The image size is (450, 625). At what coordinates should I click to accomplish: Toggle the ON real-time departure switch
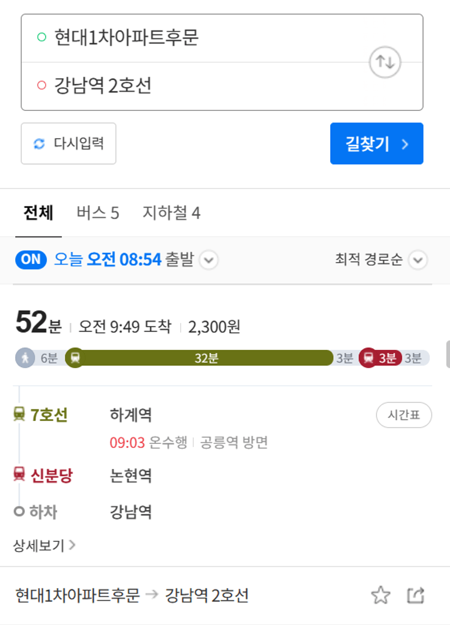[31, 259]
